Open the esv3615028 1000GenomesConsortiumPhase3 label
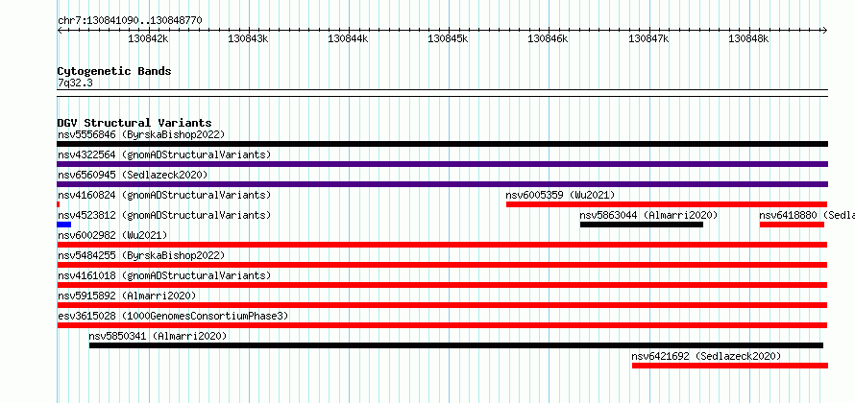This screenshot has width=855, height=403. (172, 316)
